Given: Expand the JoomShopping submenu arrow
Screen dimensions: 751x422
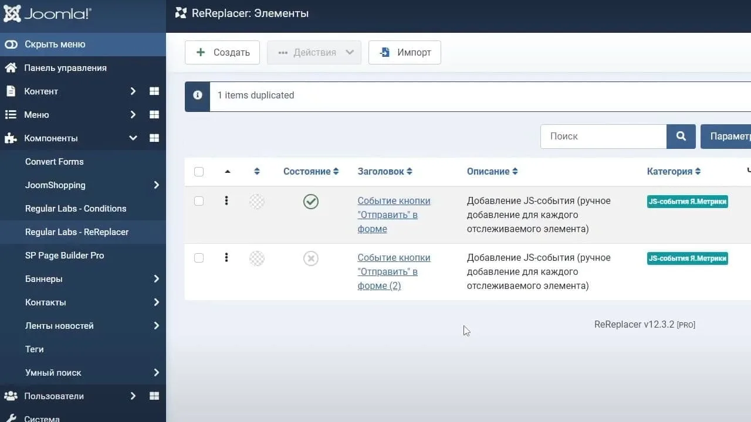Looking at the screenshot, I should point(157,185).
